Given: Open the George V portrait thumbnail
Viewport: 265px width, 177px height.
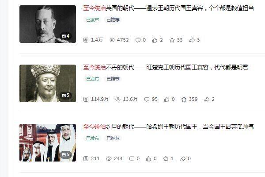Looking at the screenshot, I should click(48, 24).
